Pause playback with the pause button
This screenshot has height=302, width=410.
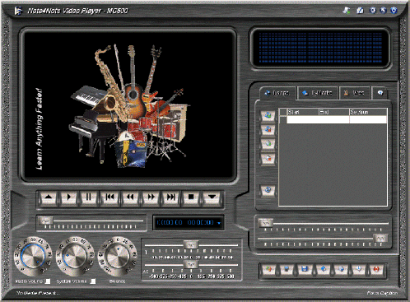pos(89,197)
